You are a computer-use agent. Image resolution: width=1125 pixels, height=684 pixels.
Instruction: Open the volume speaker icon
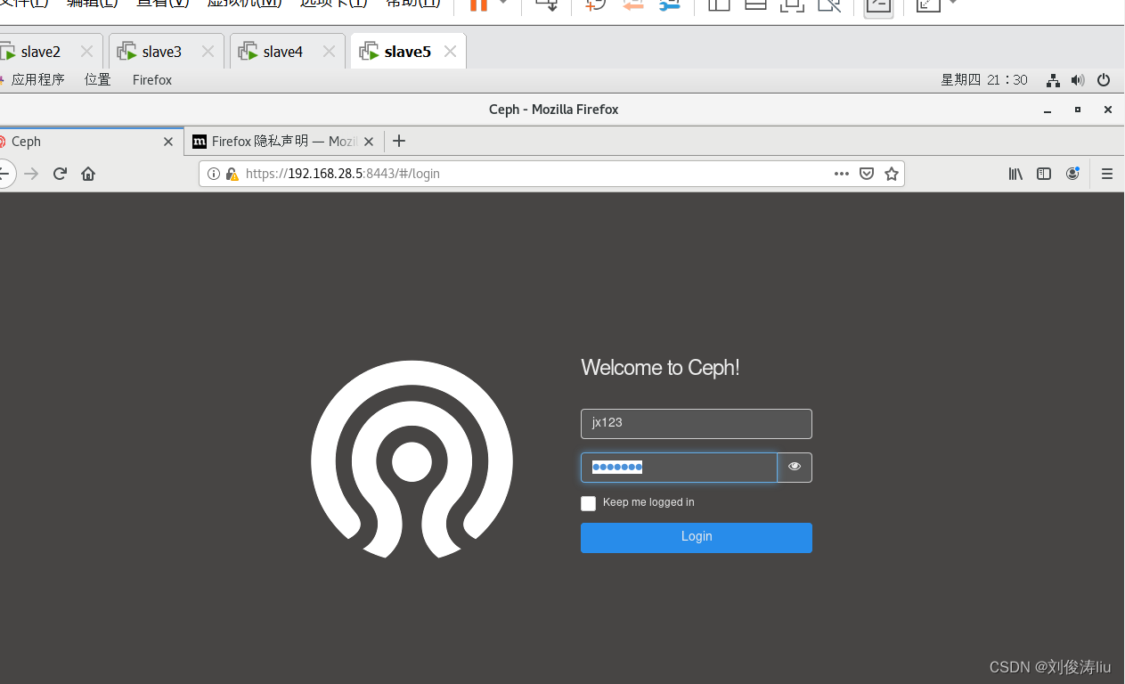click(x=1078, y=80)
